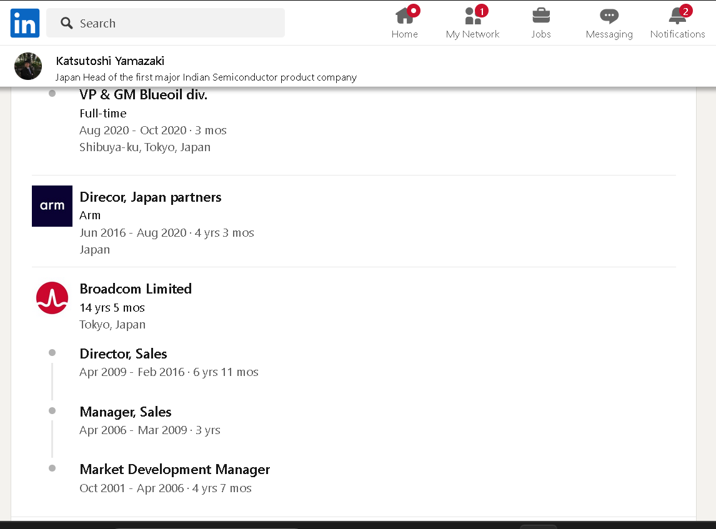Go to the Home tab label
The image size is (716, 529).
pyautogui.click(x=405, y=34)
